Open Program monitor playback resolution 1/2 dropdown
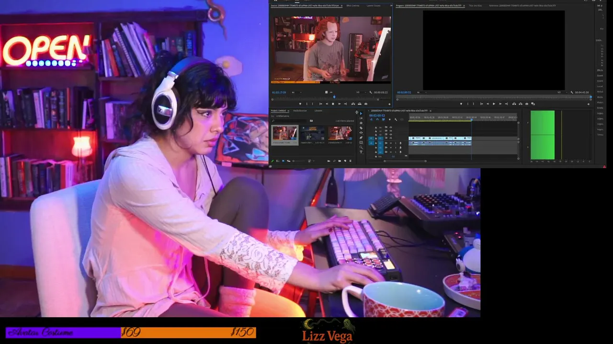613x344 pixels. coord(563,92)
